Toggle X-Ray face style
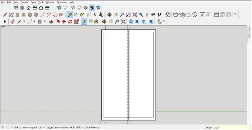Viewport: 252px width, 130px height. click(59, 7)
